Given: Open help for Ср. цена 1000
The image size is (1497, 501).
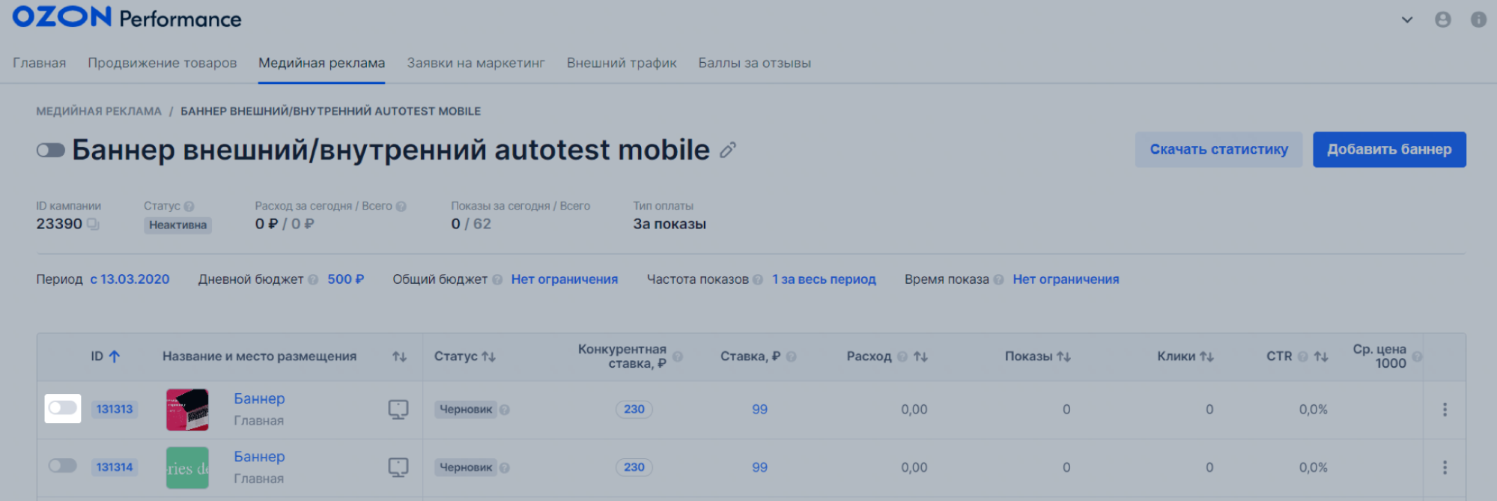Looking at the screenshot, I should coord(1417,356).
